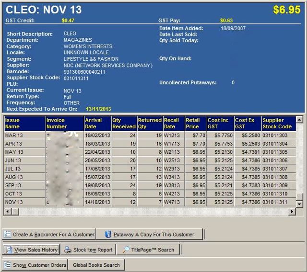Screen dimensions: 307x272
Task: Click the Arrival Date column header
Action: point(96,123)
